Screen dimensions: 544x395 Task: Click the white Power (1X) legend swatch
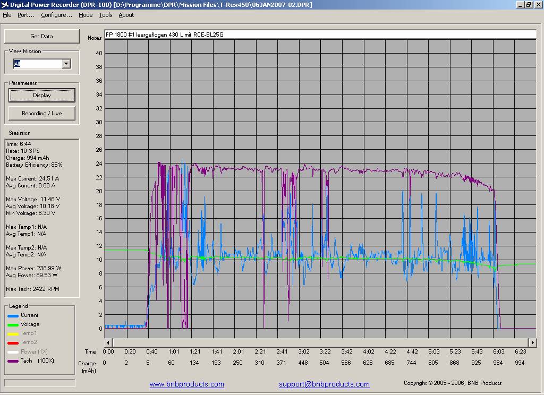[13, 351]
